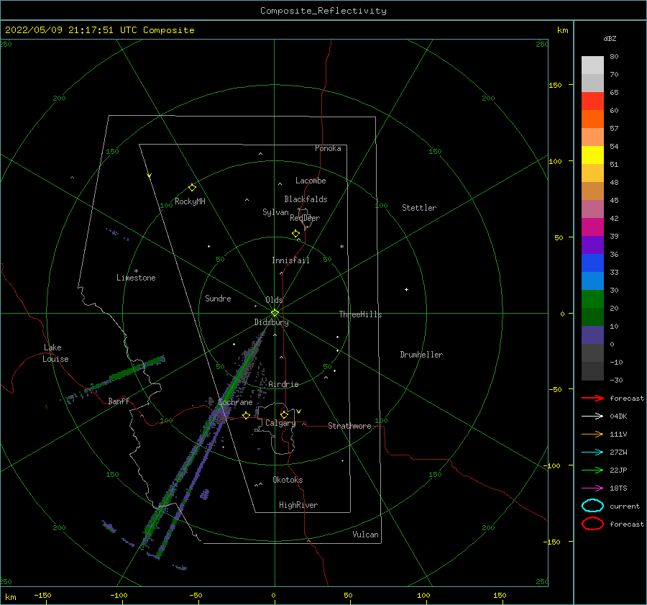Click the ThreeHills label

pos(360,314)
